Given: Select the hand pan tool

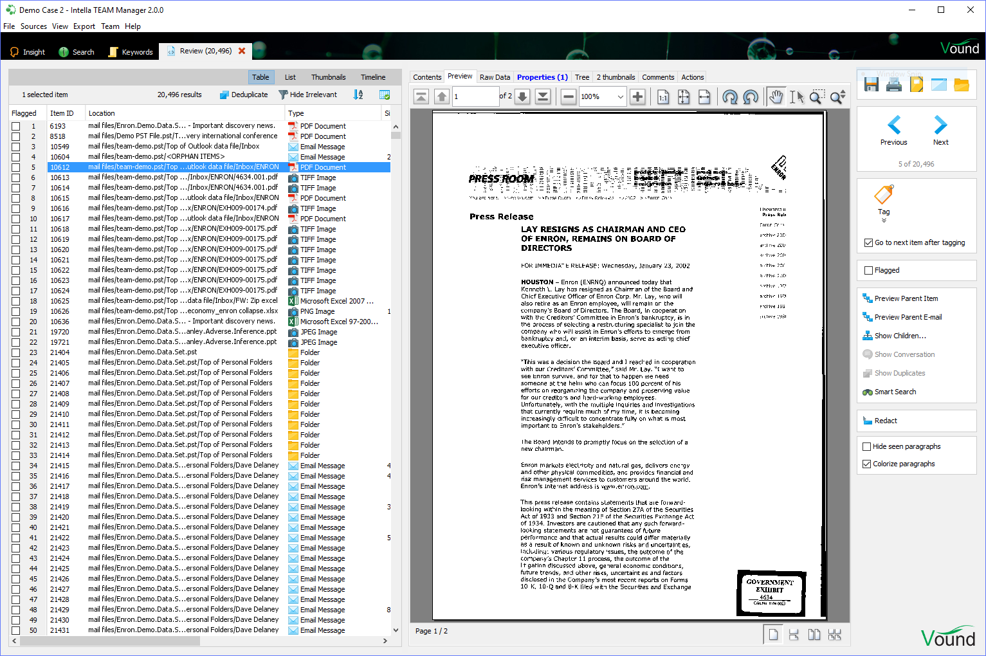Looking at the screenshot, I should (776, 97).
